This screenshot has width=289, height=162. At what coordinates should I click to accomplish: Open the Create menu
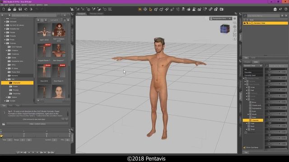[12, 5]
